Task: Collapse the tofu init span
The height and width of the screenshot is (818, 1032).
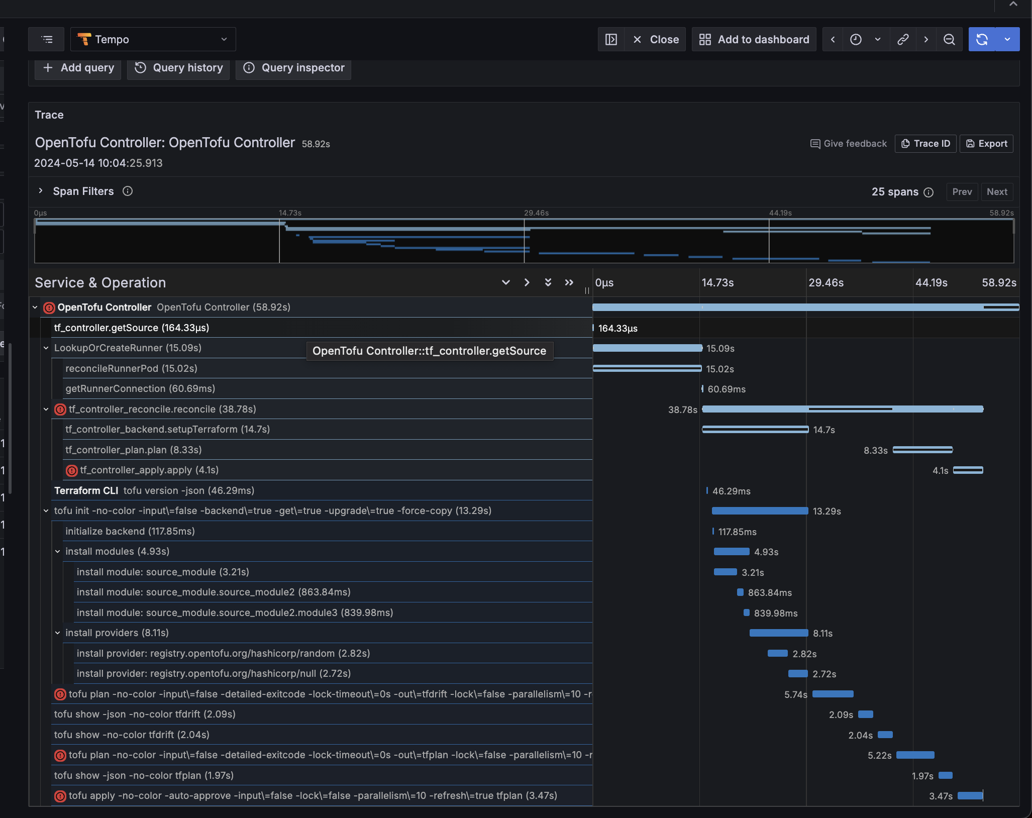Action: [46, 510]
